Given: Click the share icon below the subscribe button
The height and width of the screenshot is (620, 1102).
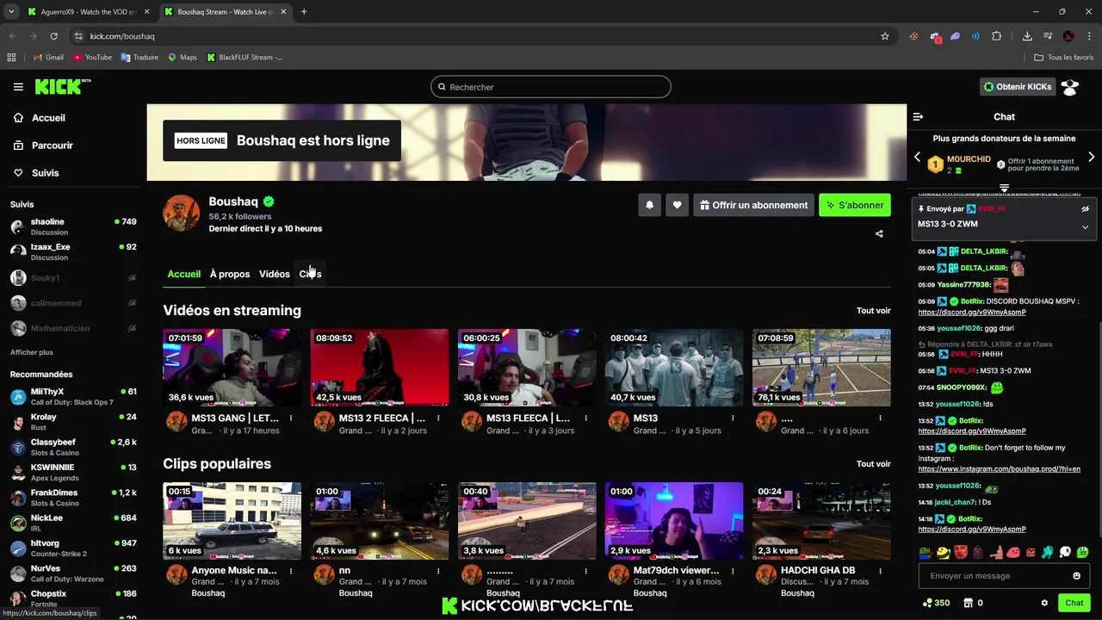Looking at the screenshot, I should (x=879, y=233).
